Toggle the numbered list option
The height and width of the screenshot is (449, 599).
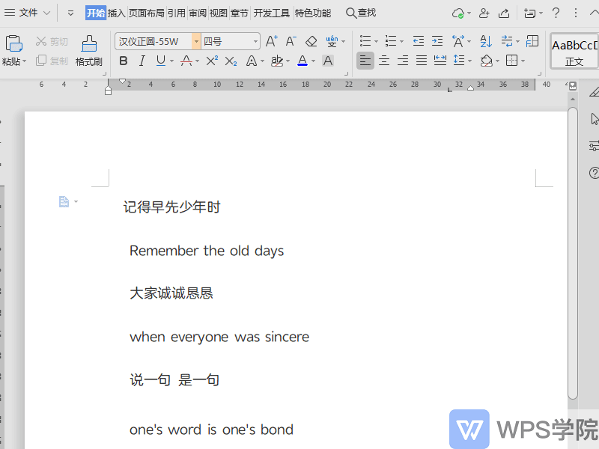[392, 41]
